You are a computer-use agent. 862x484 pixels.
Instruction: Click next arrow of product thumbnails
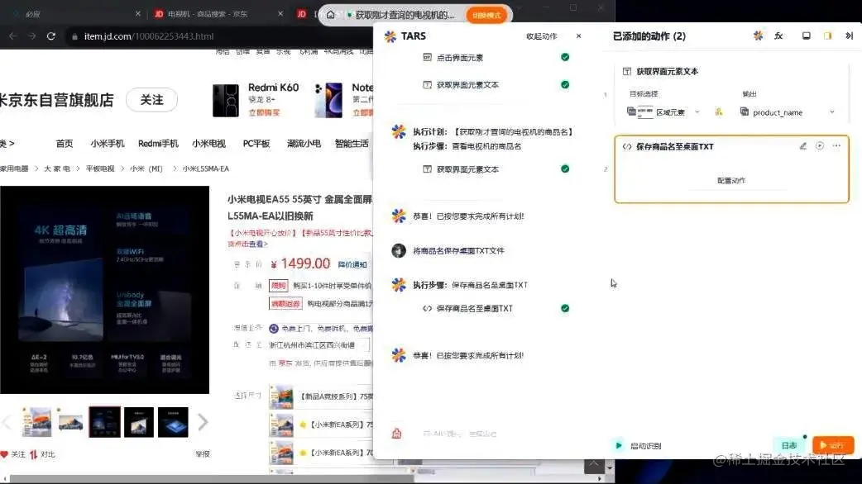[x=203, y=422]
